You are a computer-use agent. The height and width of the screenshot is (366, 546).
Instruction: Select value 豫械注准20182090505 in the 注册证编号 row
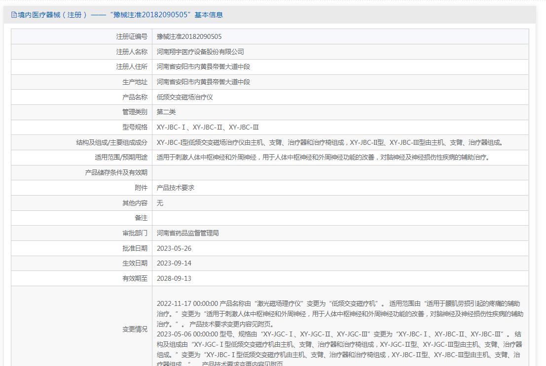click(x=189, y=36)
